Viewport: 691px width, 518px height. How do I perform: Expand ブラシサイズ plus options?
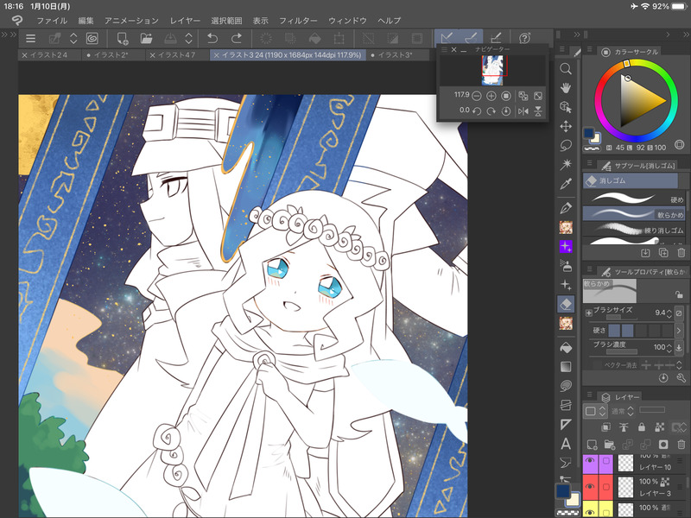click(x=589, y=313)
